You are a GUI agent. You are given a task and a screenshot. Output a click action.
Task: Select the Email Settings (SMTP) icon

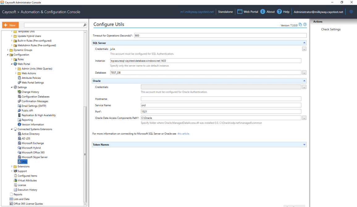click(x=19, y=106)
